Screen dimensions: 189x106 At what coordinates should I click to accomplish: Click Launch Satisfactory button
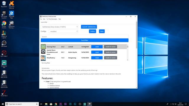coord(89,27)
